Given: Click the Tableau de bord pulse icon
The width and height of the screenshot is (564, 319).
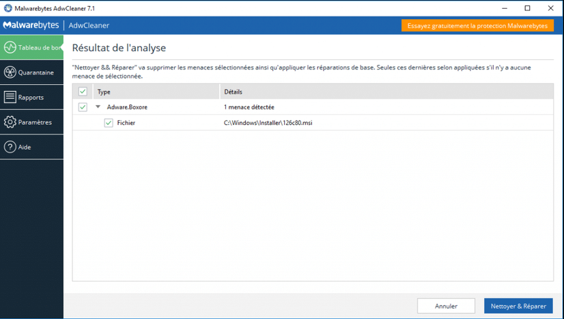Looking at the screenshot, I should pos(10,48).
